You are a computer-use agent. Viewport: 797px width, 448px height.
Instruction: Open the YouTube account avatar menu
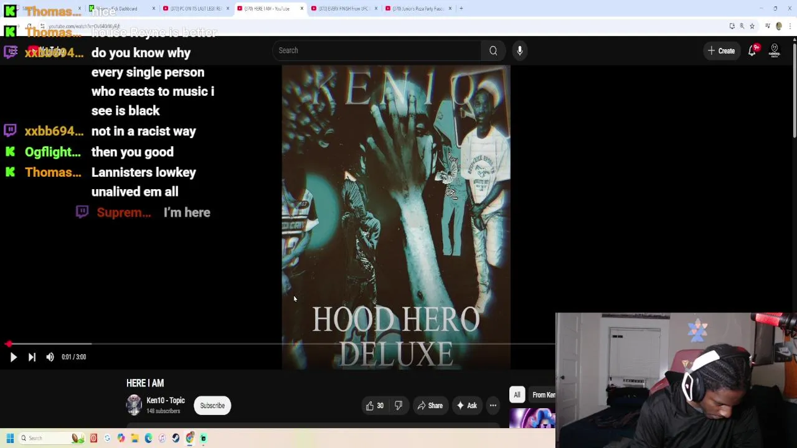click(775, 51)
